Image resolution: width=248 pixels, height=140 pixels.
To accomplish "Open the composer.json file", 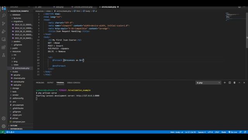I will (x=19, y=122).
